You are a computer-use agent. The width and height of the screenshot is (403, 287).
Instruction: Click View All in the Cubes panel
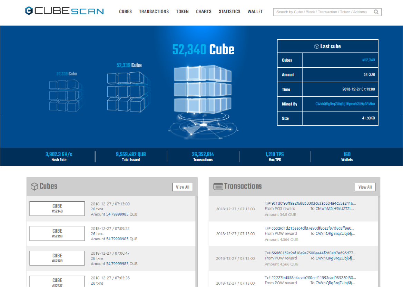[x=183, y=187]
